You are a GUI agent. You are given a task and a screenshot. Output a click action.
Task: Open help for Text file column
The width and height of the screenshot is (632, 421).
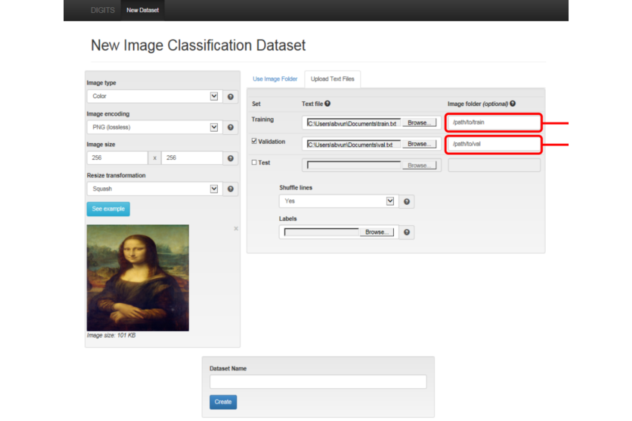[327, 103]
